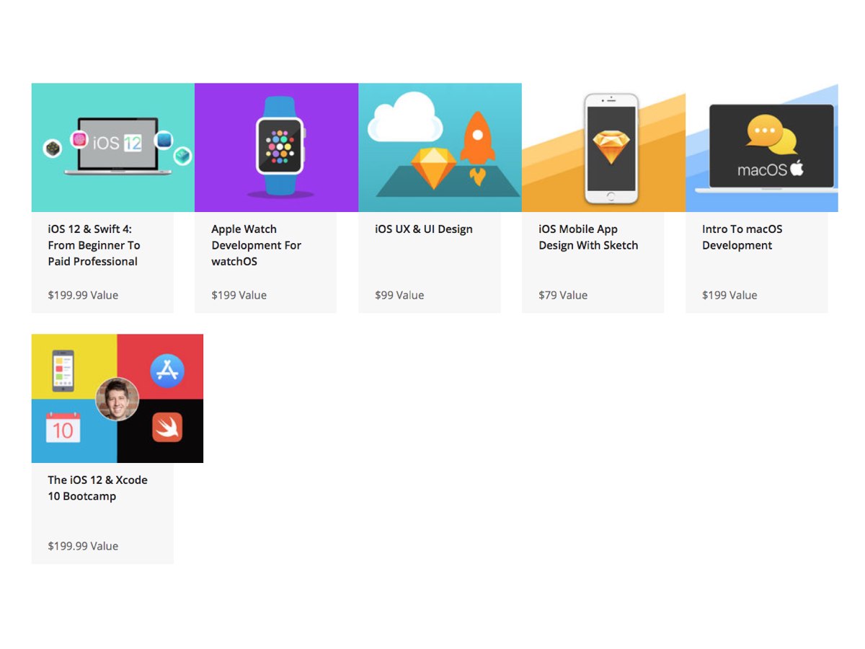Screen dimensions: 865x649
Task: Click the white cloud illustration
Action: pos(404,118)
